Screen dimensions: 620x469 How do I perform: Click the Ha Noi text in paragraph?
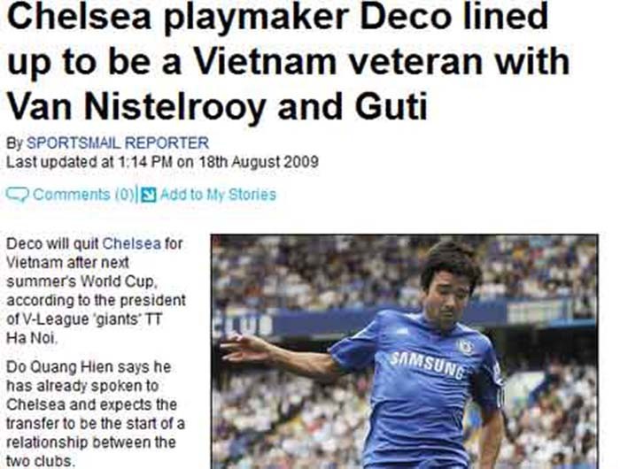[32, 338]
